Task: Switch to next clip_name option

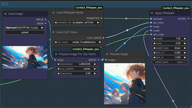Action: pos(100,42)
